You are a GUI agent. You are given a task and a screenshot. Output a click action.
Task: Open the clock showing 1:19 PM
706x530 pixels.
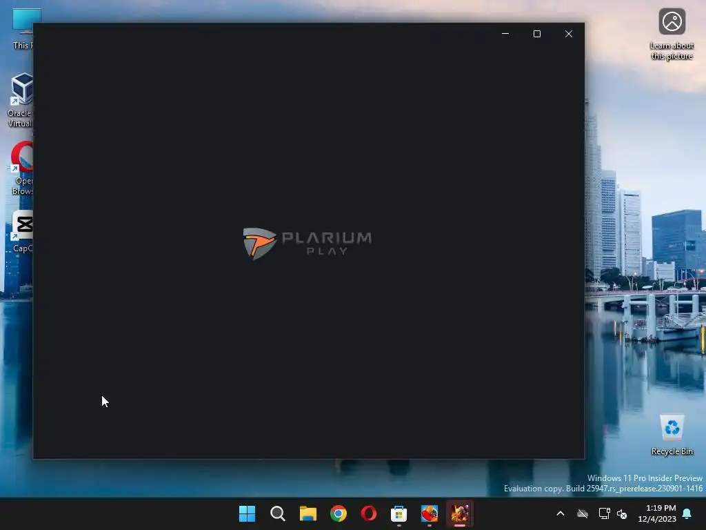tap(657, 513)
